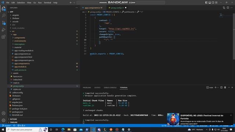Open the Selection menu
Screen dimensions: 235x132
tap(21, 3)
